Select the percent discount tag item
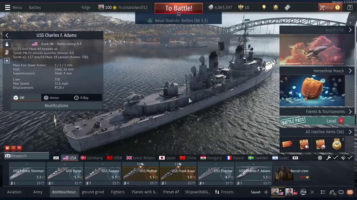Viewport: 357px width, 200px height. (287, 144)
